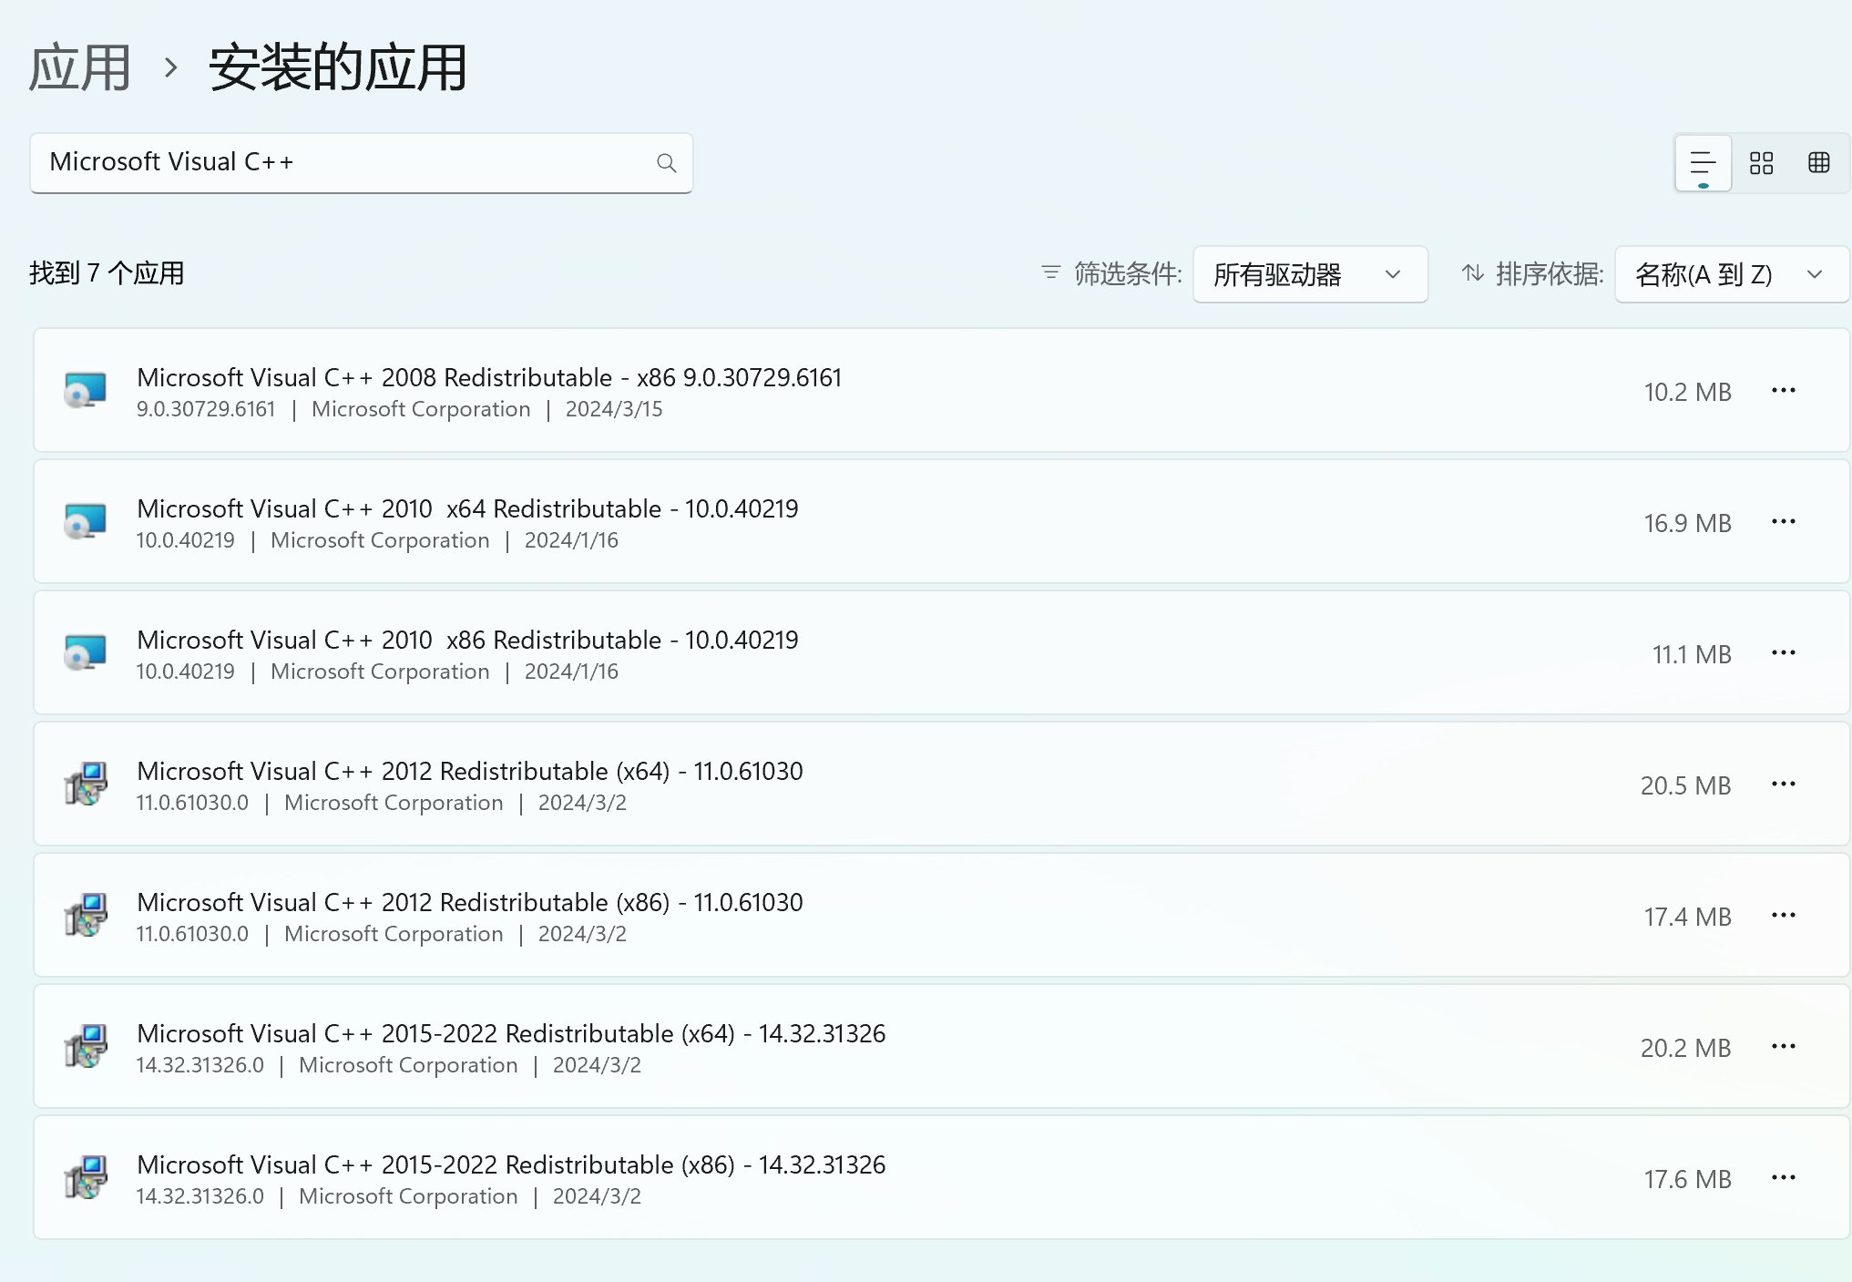Screen dimensions: 1852x1282
Task: Click the 20.2 MB size value
Action: click(x=1685, y=1048)
